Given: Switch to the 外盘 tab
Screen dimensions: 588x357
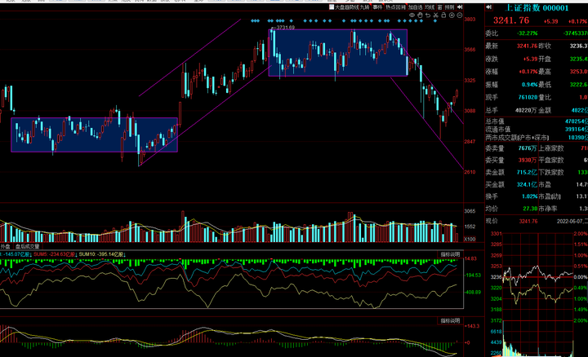Looking at the screenshot, I should pos(6,246).
